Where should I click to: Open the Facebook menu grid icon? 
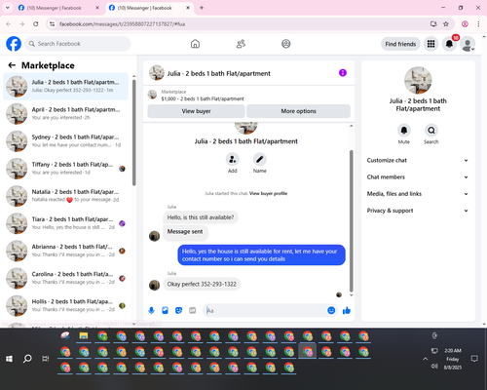click(x=431, y=44)
